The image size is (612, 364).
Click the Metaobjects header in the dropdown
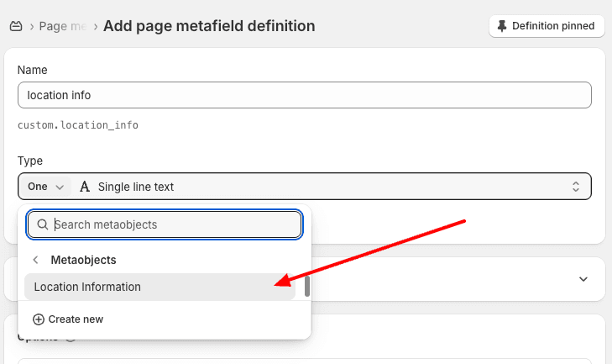[83, 260]
